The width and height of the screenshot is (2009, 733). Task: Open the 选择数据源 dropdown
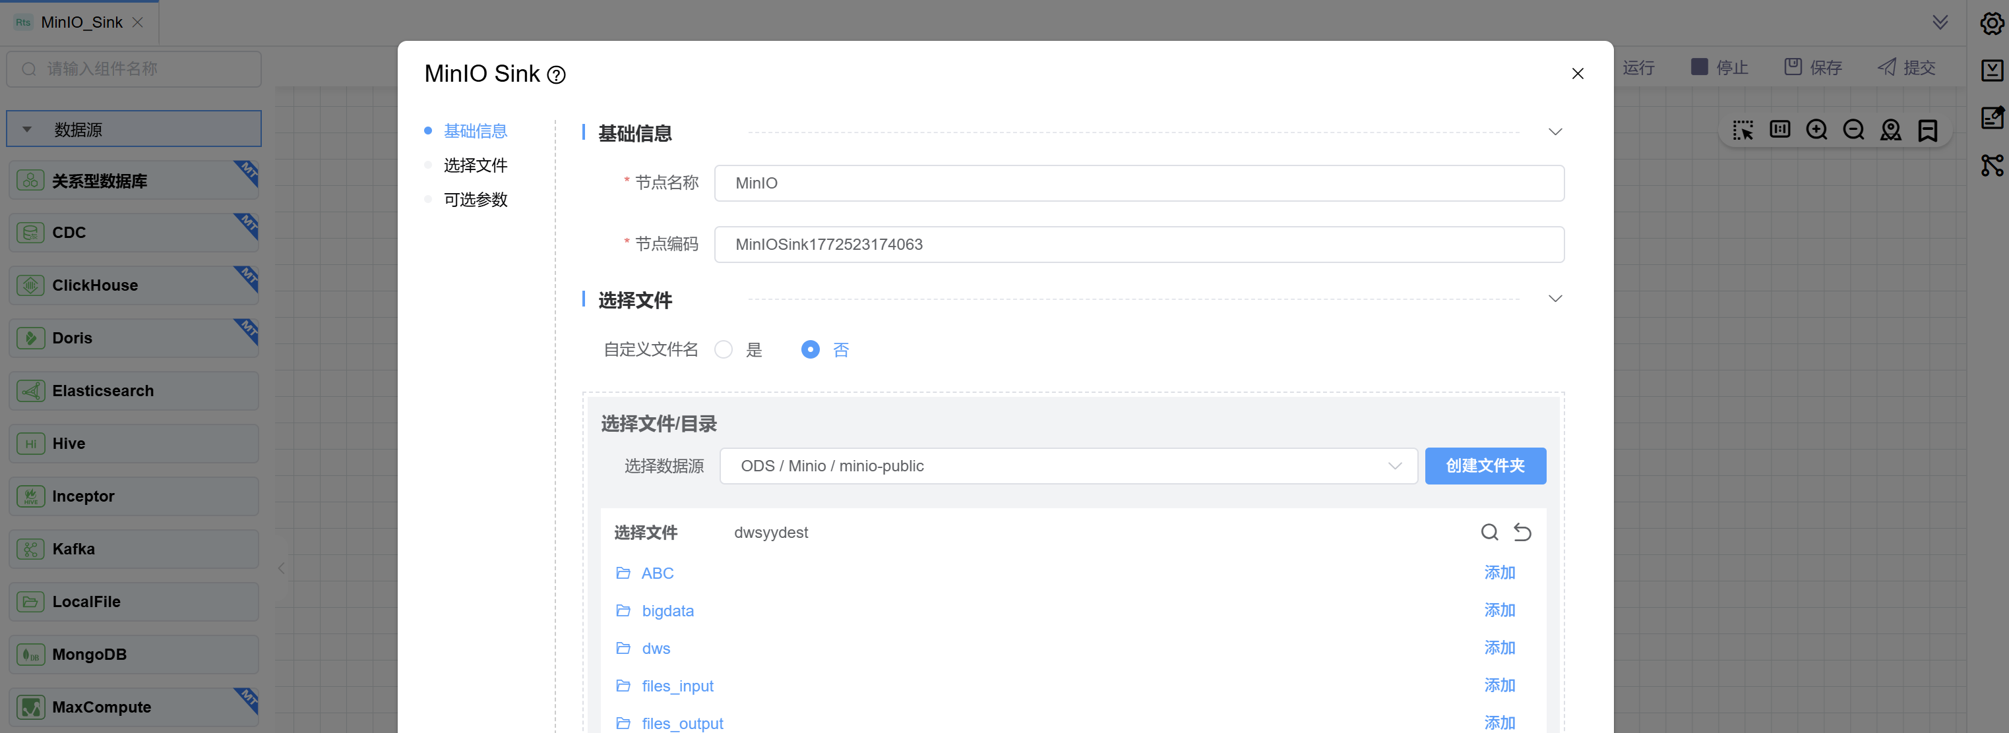click(1068, 465)
